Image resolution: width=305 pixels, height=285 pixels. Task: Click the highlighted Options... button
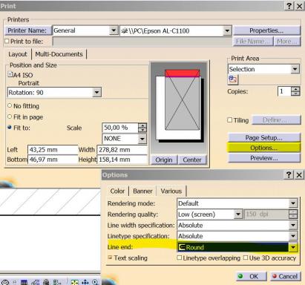coord(263,148)
